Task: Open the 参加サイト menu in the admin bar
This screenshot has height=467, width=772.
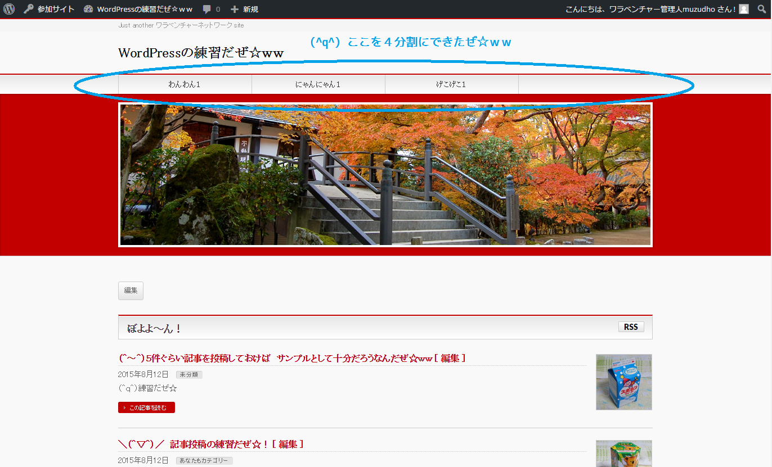Action: pos(49,9)
